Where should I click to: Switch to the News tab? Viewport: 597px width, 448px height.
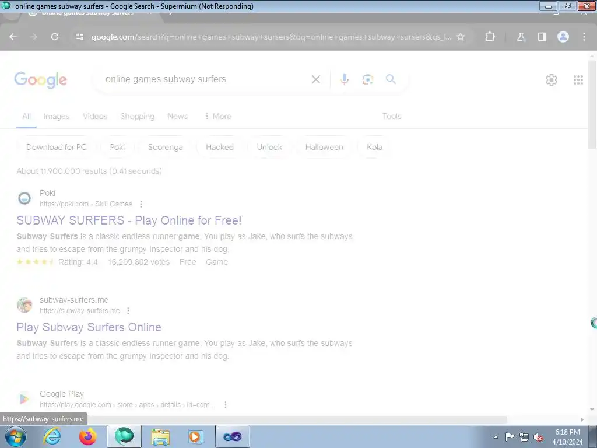[177, 116]
